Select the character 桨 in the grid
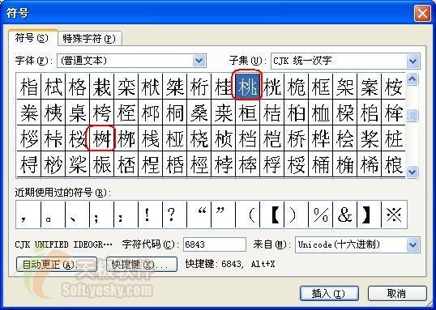This screenshot has height=310, width=436. click(x=370, y=138)
